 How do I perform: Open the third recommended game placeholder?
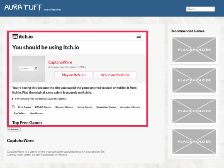tap(194, 111)
